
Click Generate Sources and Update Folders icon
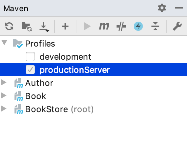tap(27, 27)
